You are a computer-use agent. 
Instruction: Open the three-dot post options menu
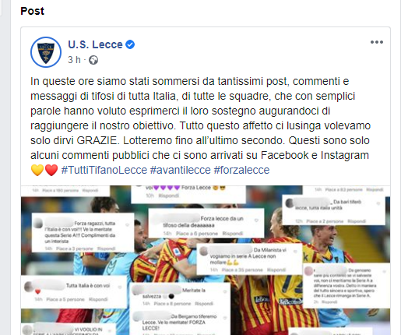point(377,42)
